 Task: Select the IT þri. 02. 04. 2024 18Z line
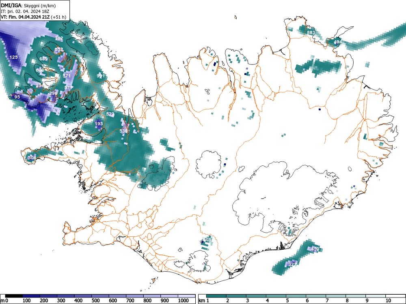(x=25, y=11)
